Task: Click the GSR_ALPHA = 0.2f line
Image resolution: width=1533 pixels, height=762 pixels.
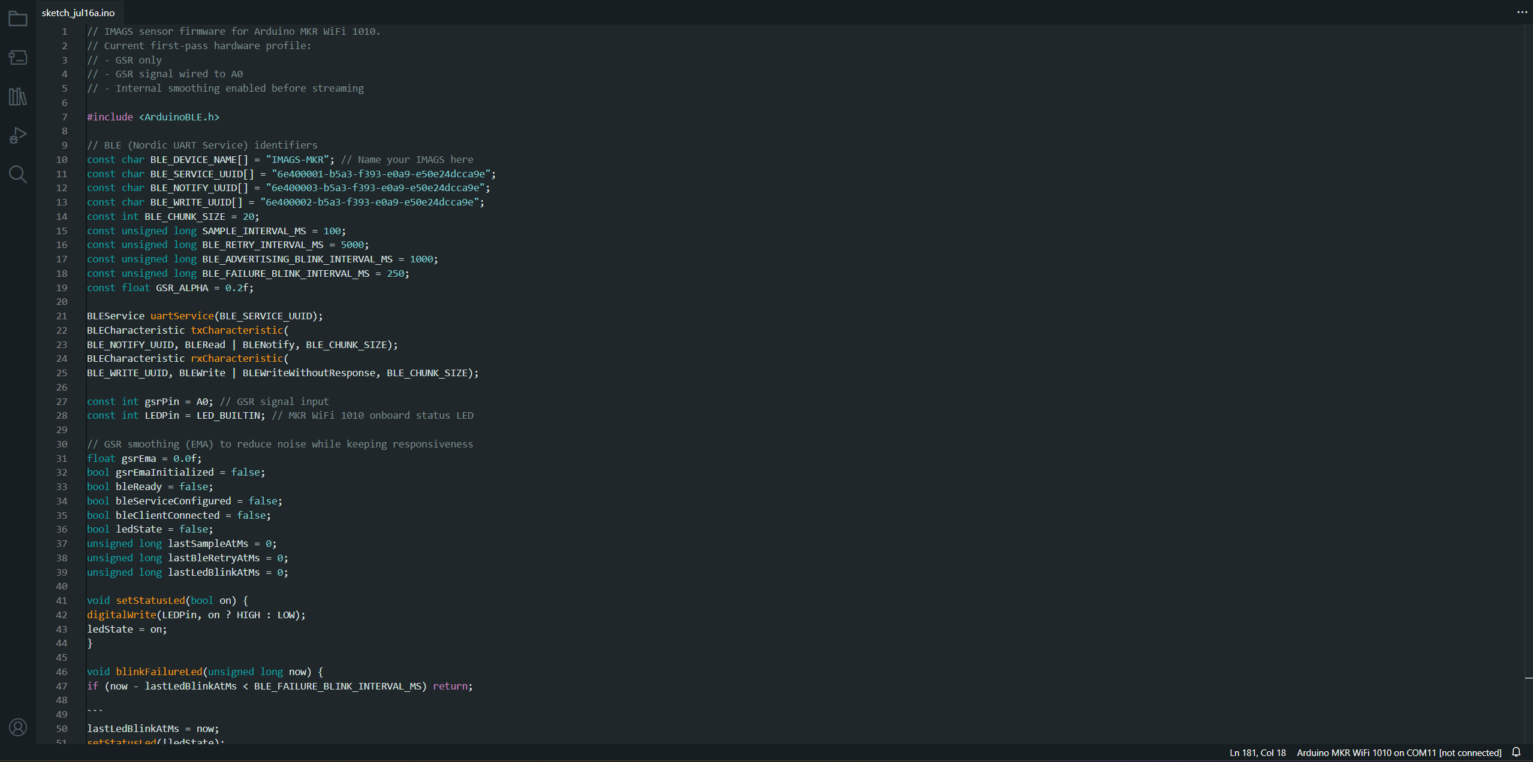Action: coord(170,288)
